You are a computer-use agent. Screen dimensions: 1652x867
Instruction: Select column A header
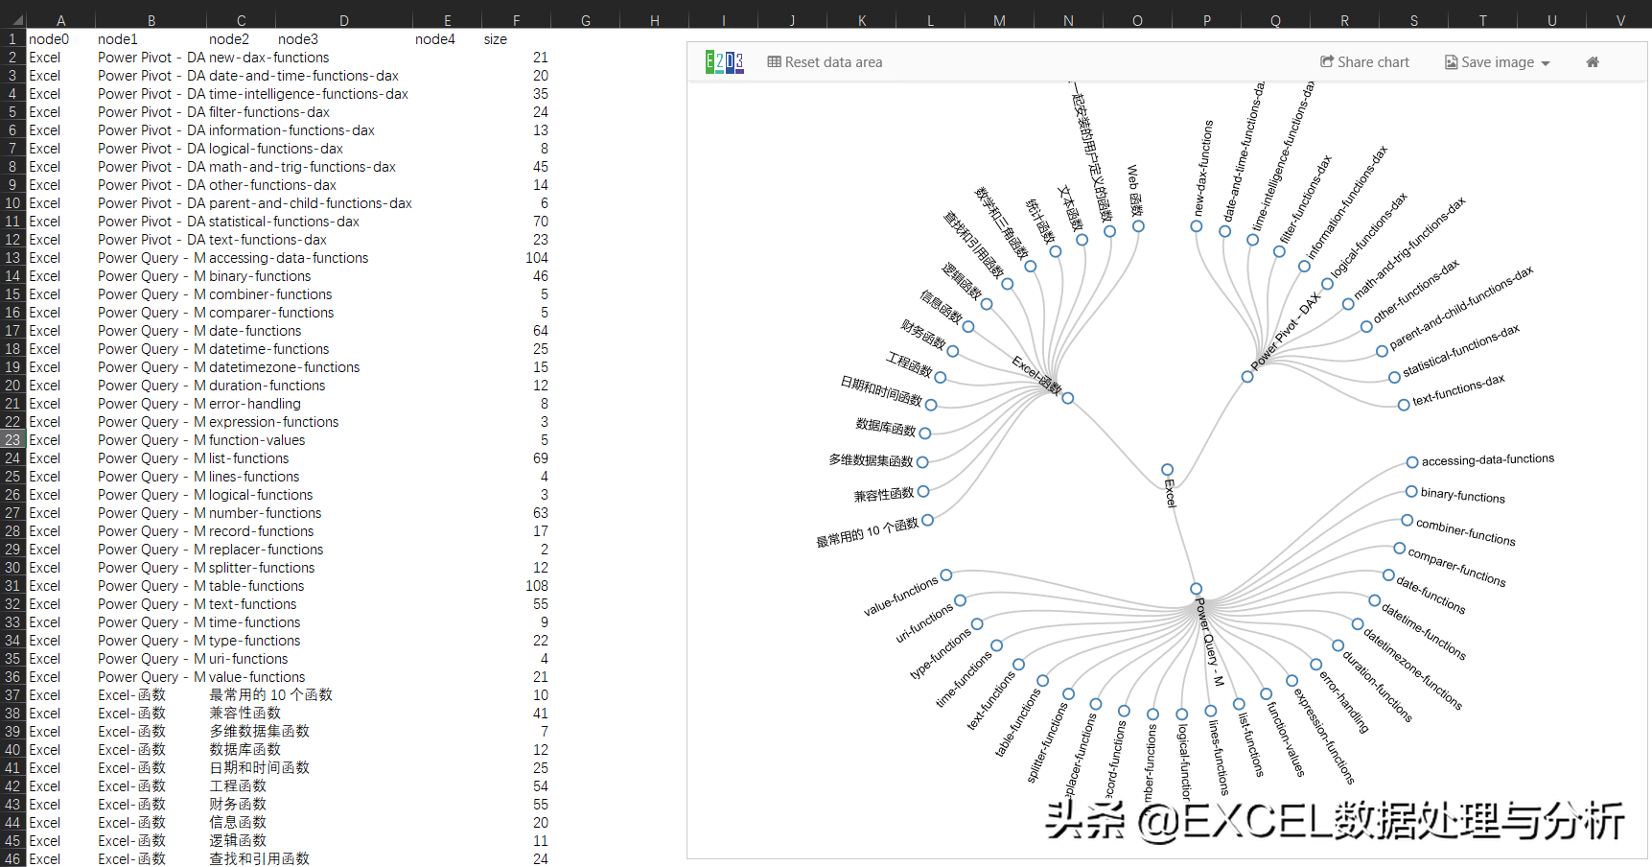click(60, 20)
